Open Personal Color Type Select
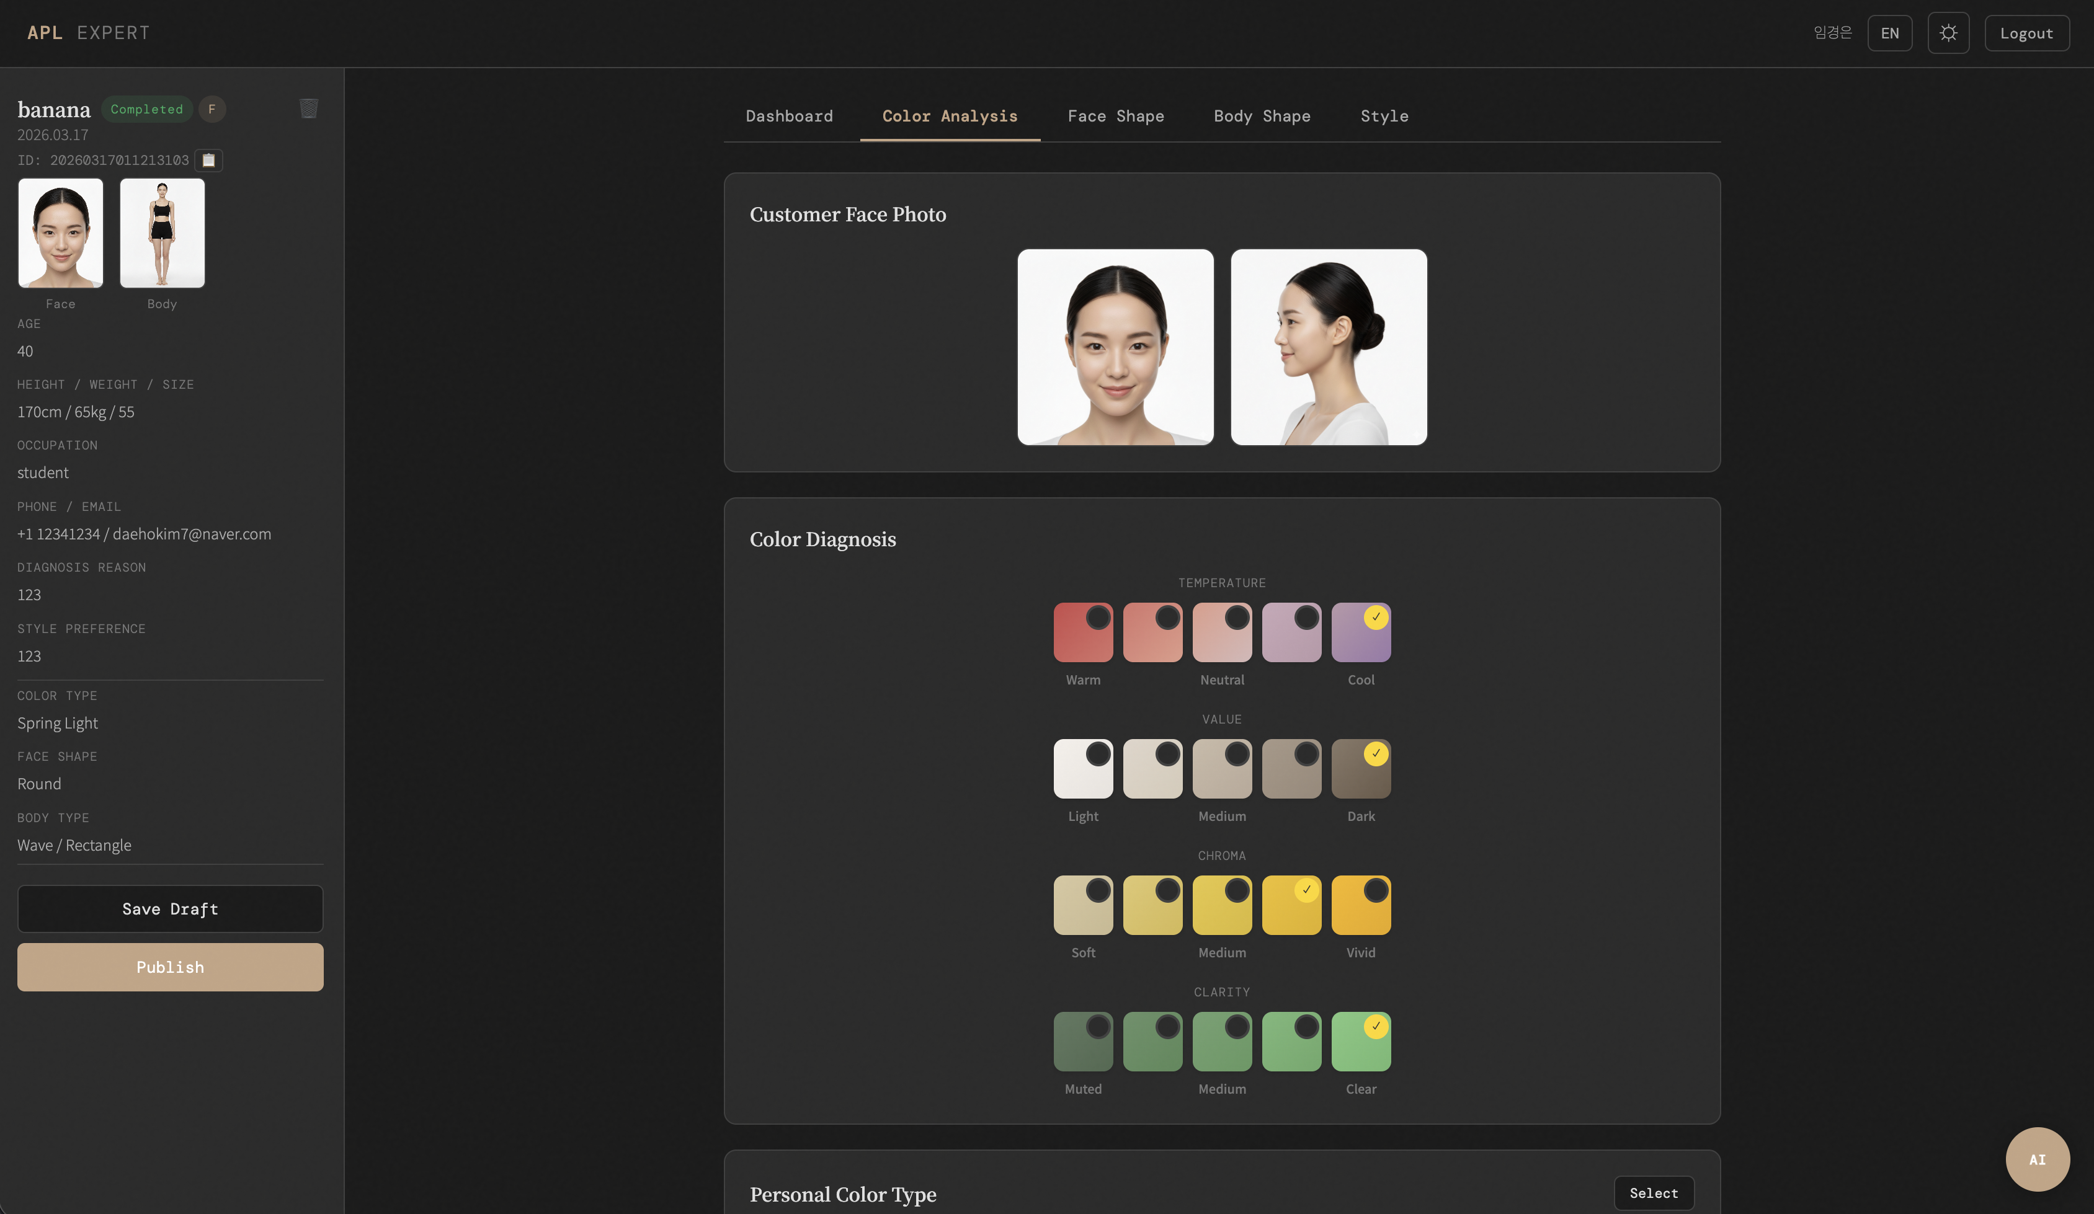This screenshot has height=1214, width=2094. [x=1653, y=1192]
